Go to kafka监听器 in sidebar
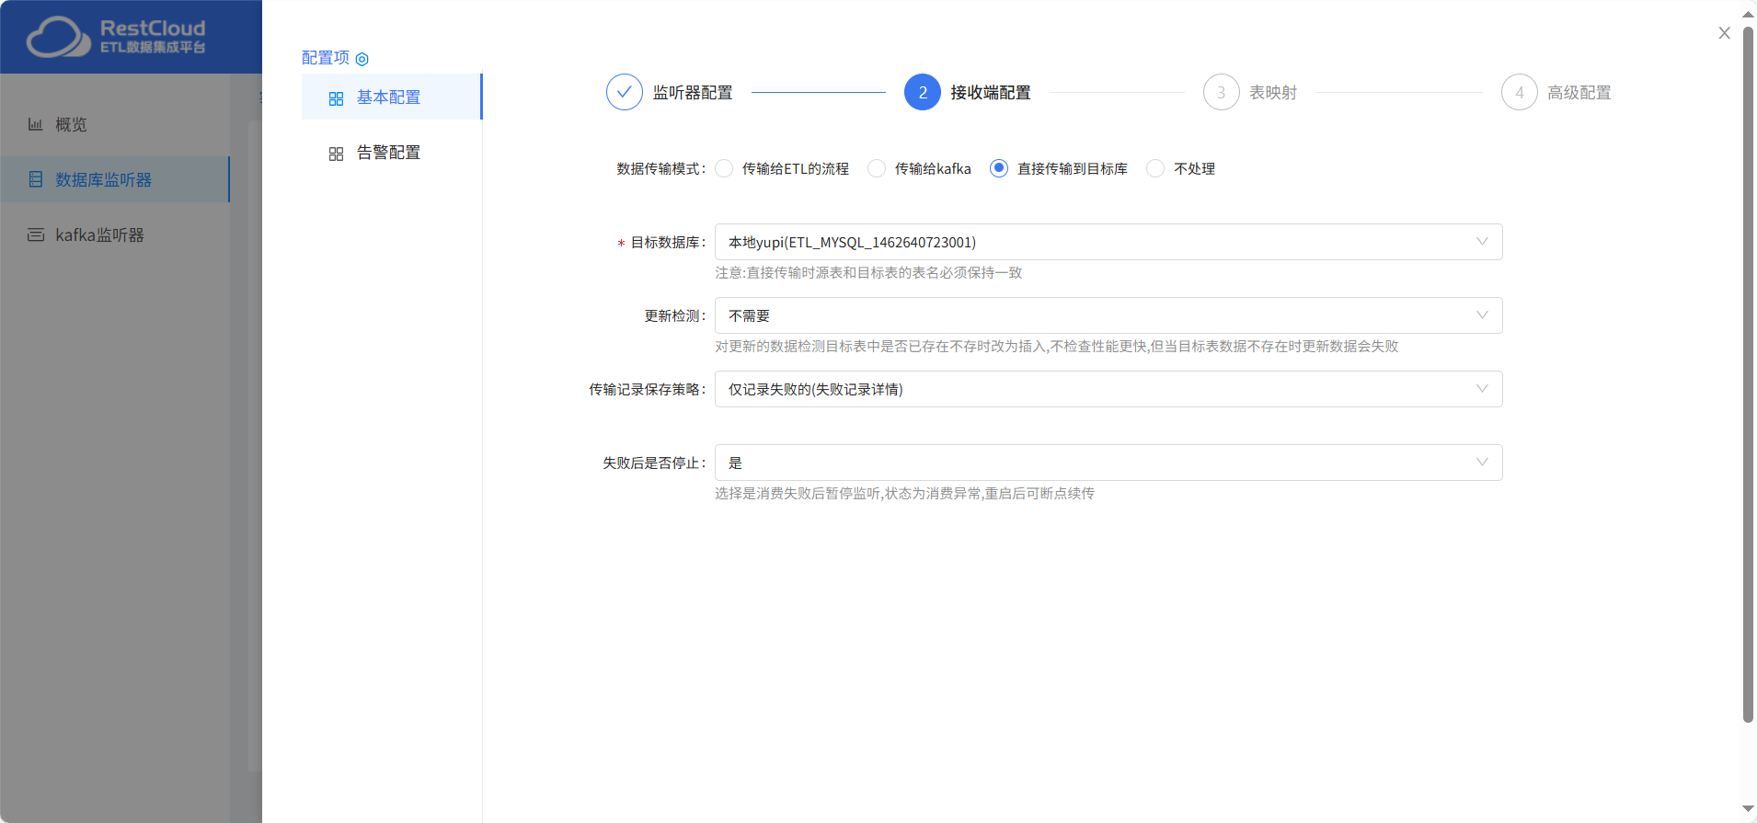1757x823 pixels. coord(115,234)
